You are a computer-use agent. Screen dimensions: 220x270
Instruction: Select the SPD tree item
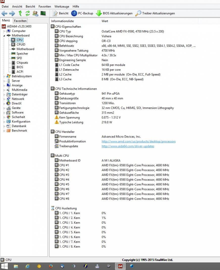click(19, 58)
